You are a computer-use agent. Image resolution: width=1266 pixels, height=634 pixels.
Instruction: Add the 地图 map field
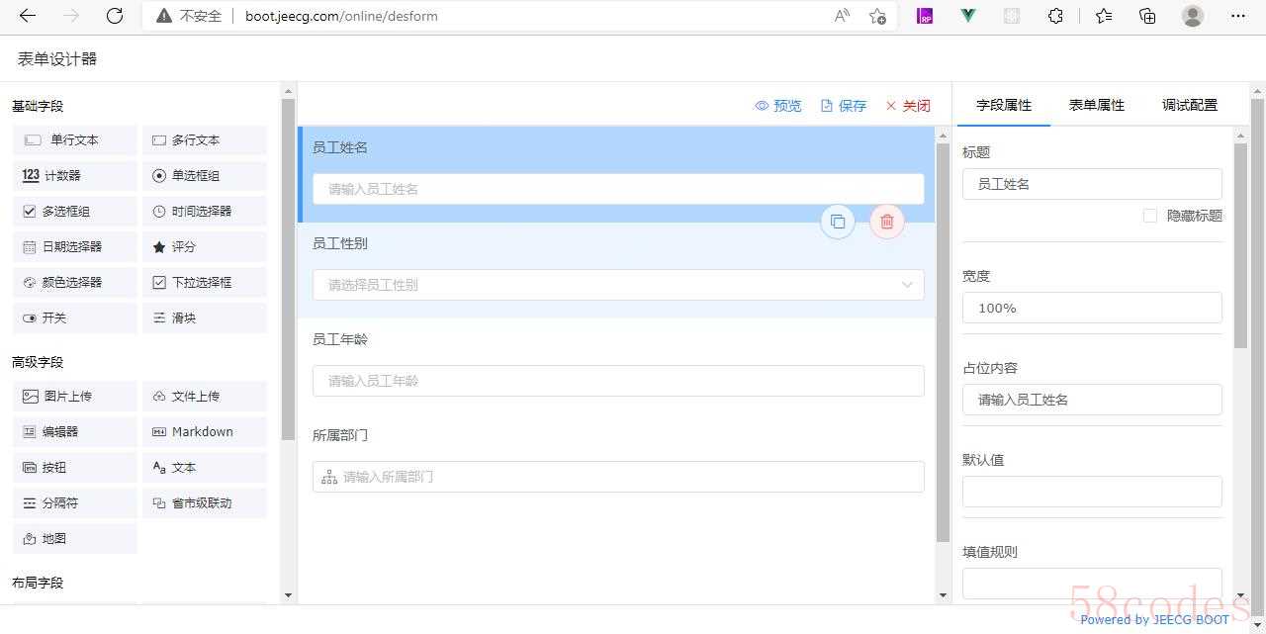coord(75,539)
